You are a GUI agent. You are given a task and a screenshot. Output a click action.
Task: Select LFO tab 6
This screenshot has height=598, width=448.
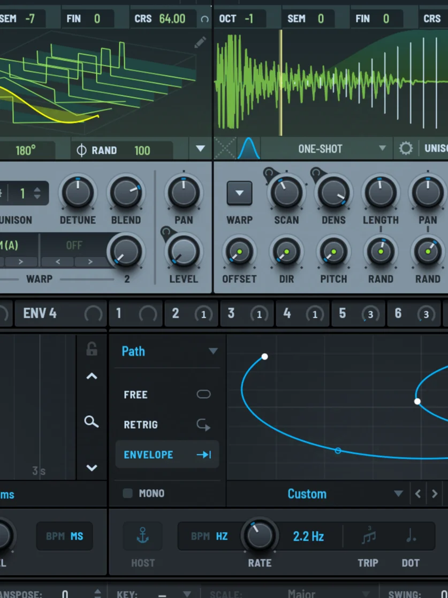tap(414, 313)
